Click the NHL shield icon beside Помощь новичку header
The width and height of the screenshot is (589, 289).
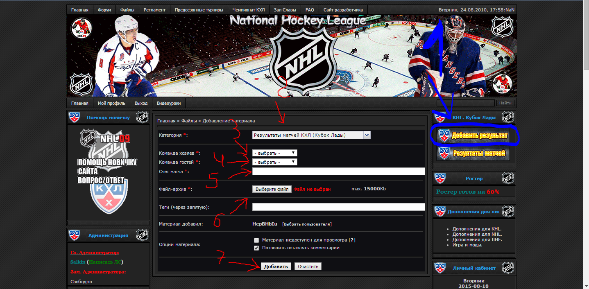click(x=142, y=117)
